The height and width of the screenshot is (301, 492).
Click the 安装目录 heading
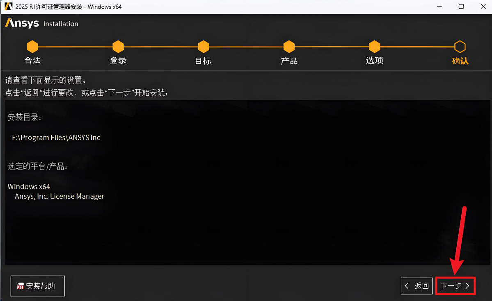25,118
